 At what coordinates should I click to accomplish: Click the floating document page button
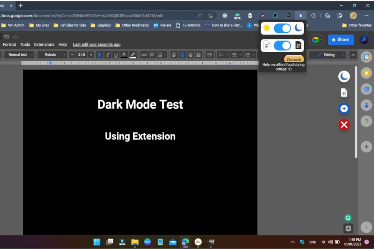point(344,93)
